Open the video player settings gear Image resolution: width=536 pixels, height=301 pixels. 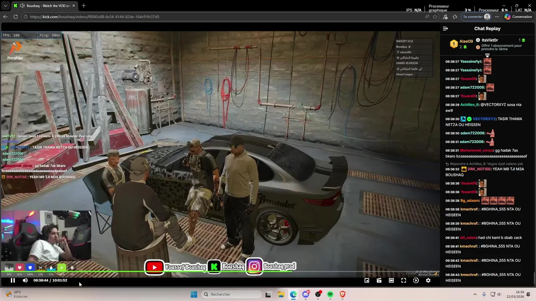point(428,281)
